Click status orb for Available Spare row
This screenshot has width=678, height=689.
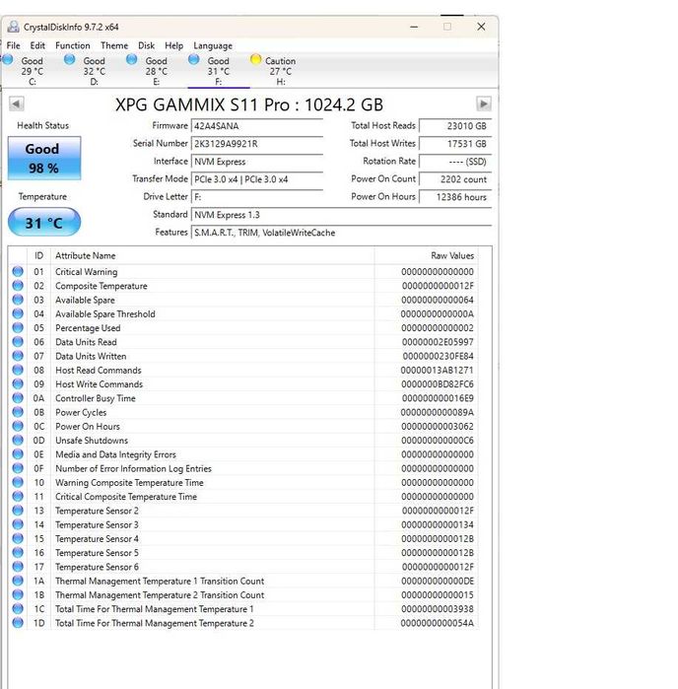pyautogui.click(x=18, y=300)
